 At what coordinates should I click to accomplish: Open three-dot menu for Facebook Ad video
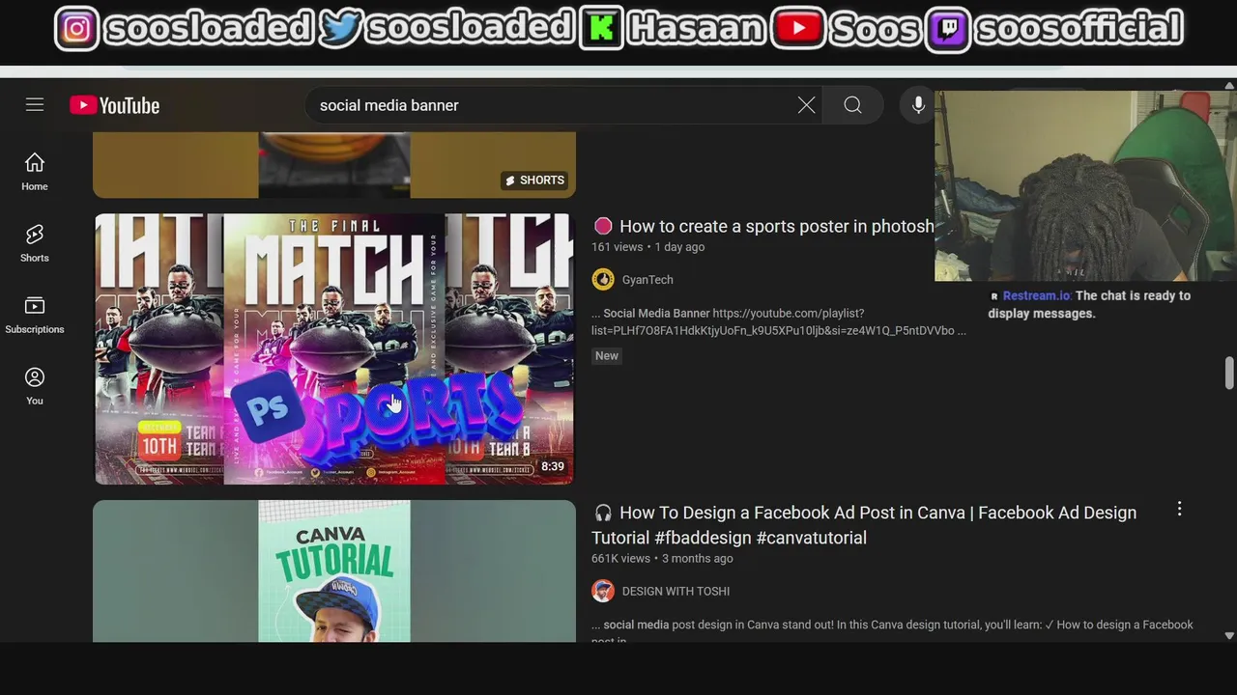(x=1179, y=509)
